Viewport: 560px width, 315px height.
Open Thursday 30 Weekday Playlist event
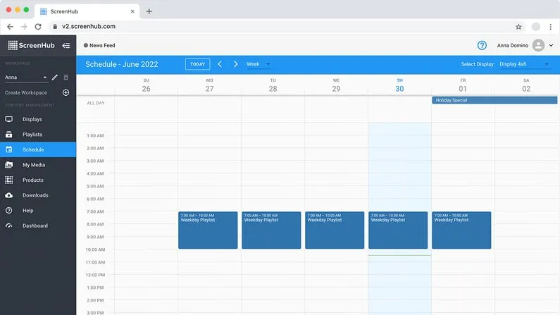pos(398,230)
